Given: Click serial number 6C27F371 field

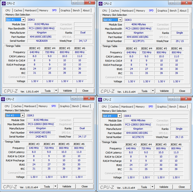Looking at the screenshot, I should (x=139, y=41).
